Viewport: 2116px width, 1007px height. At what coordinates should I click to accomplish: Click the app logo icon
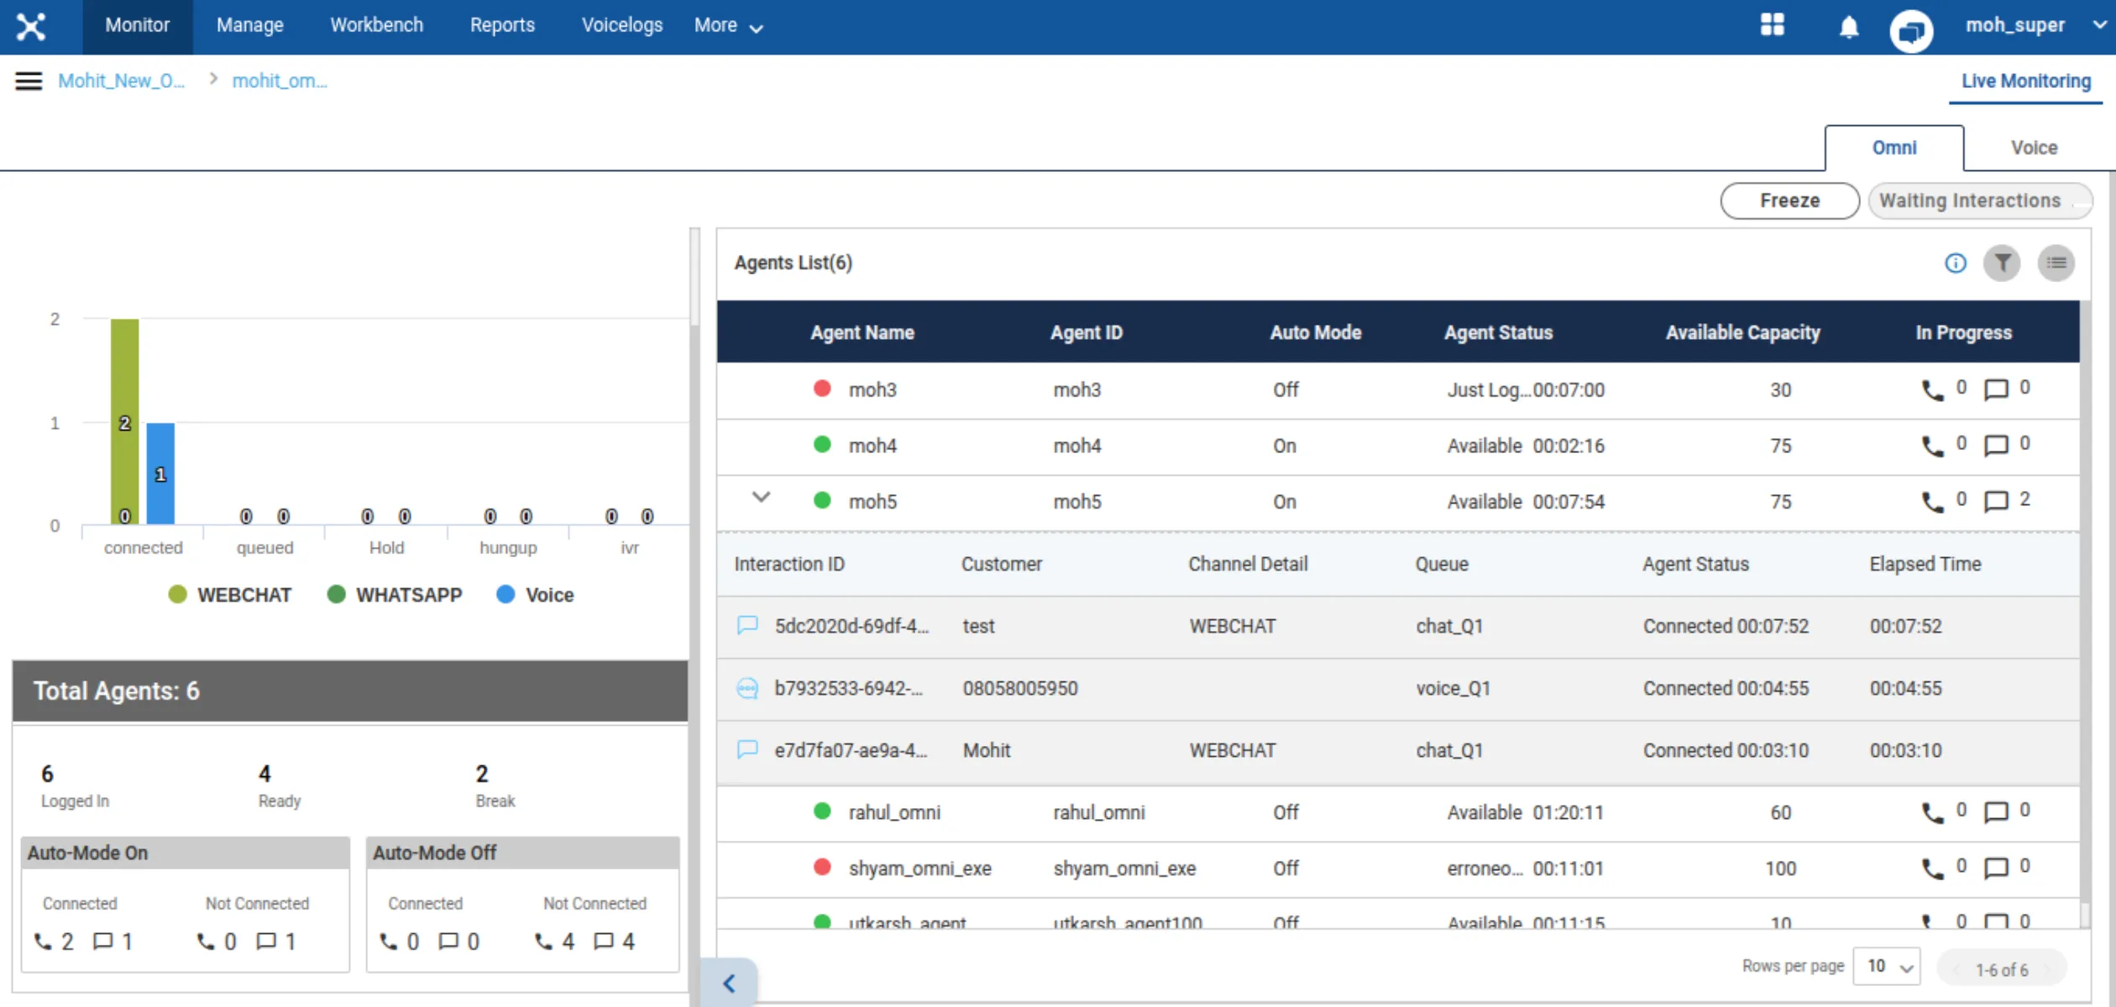click(31, 27)
